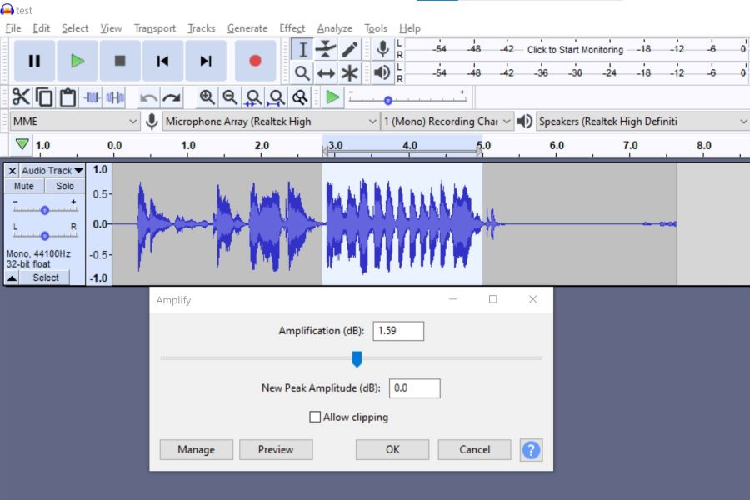Choose the Time Shift tool
Screen dimensions: 750x500
[326, 73]
